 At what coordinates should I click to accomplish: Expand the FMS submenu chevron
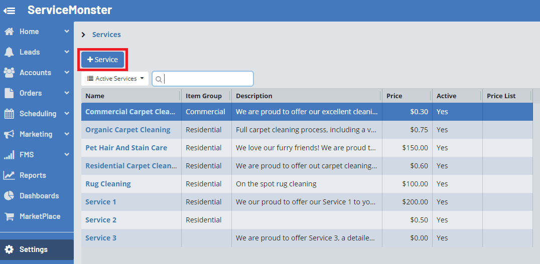[x=67, y=155]
